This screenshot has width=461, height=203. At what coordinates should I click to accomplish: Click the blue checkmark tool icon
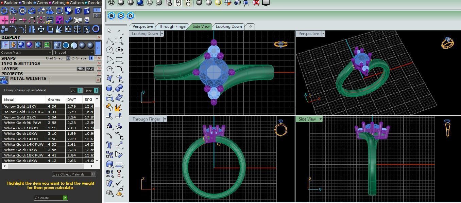pos(68,20)
